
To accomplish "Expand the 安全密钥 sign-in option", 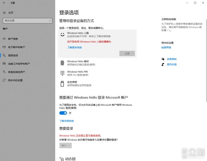I will coord(97,84).
